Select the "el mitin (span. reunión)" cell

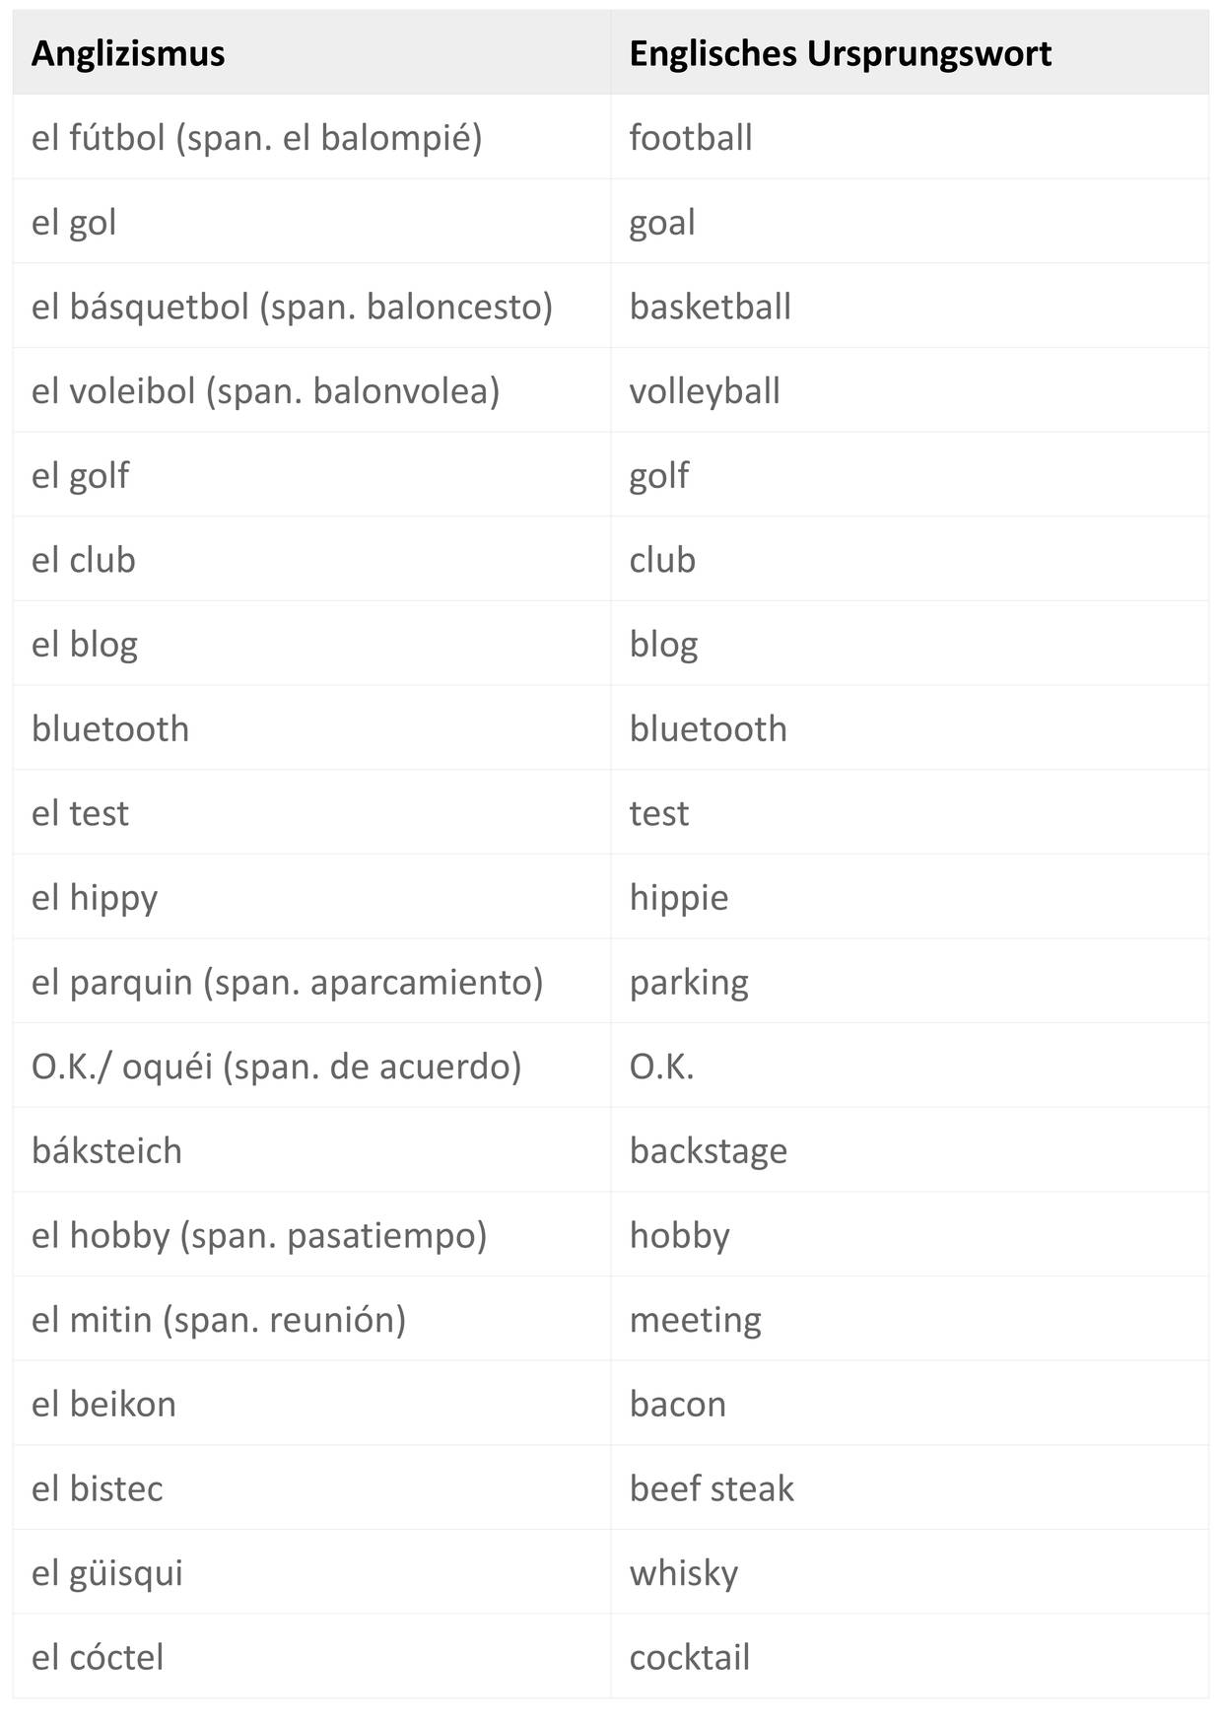tap(219, 1320)
